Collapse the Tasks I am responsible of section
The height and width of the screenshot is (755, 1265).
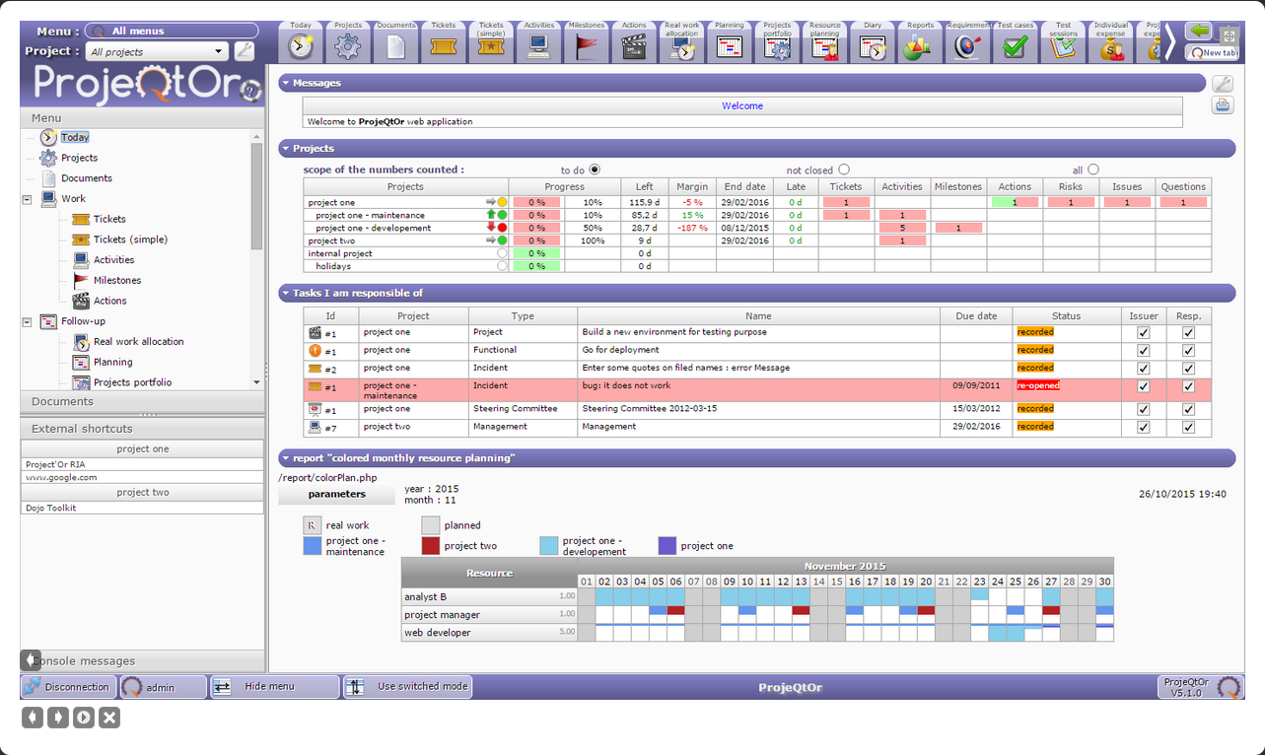[x=286, y=293]
